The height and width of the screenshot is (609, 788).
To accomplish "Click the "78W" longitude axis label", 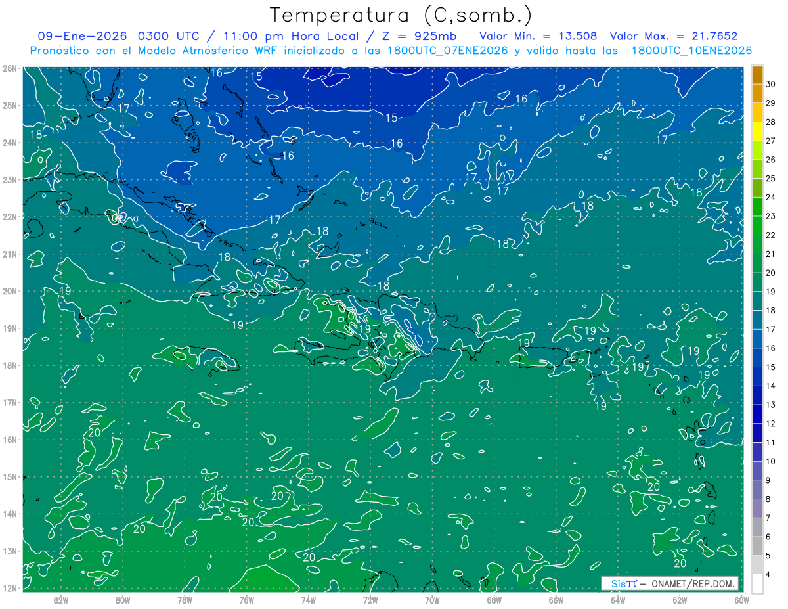I will coord(185,600).
